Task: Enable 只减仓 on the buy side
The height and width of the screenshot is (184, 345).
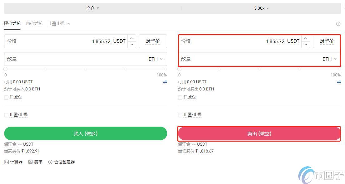Action: point(5,97)
